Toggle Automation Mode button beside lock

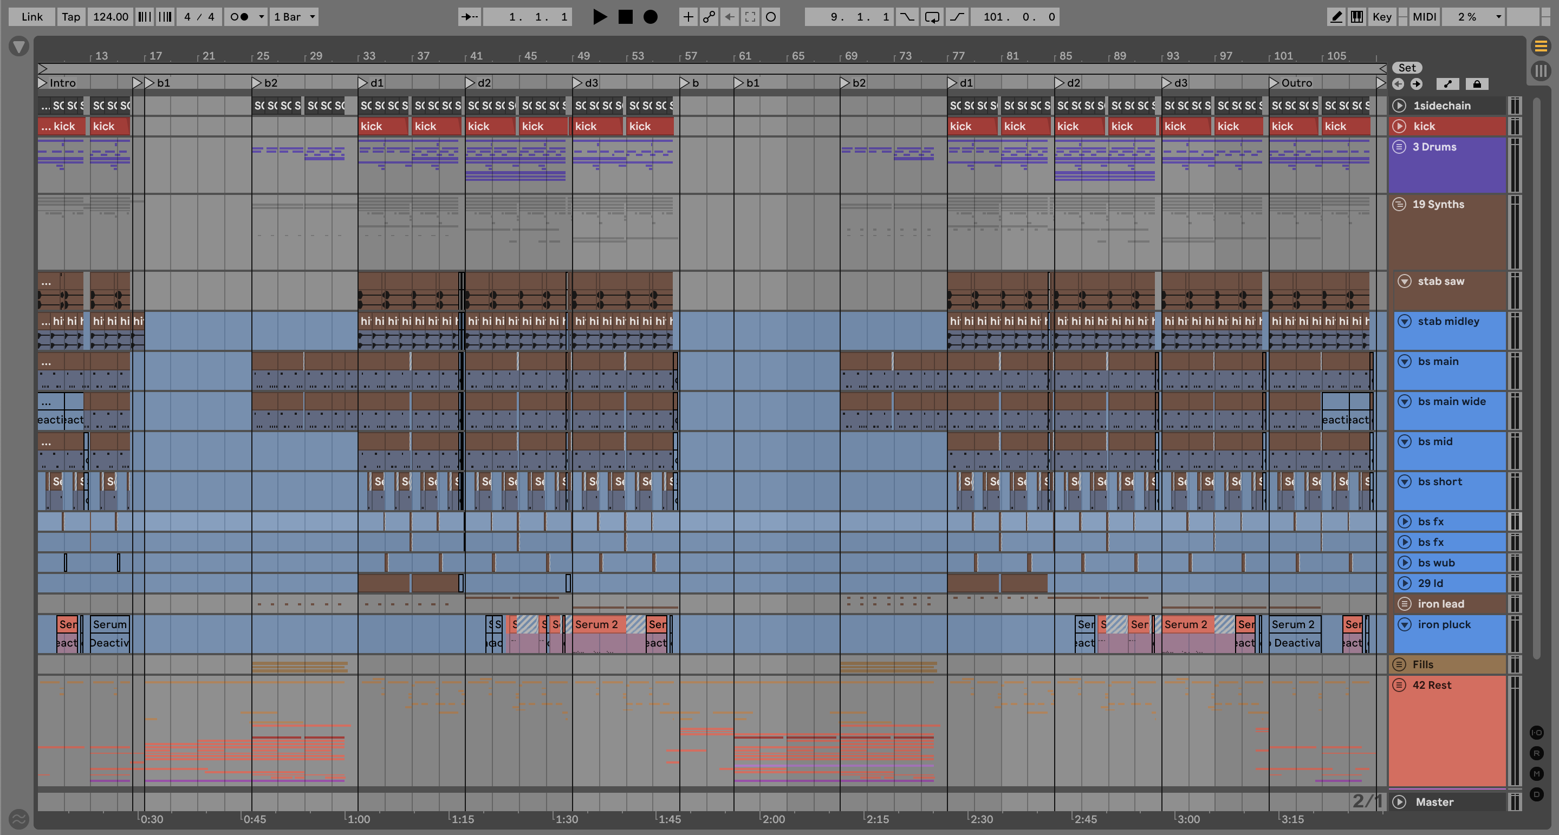[1447, 84]
